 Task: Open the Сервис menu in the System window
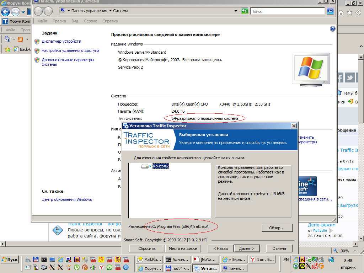pyautogui.click(x=91, y=21)
